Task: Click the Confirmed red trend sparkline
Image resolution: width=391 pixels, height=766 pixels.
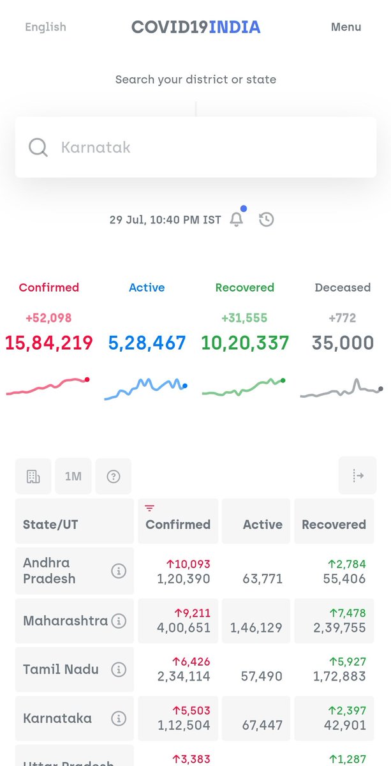Action: (x=48, y=386)
